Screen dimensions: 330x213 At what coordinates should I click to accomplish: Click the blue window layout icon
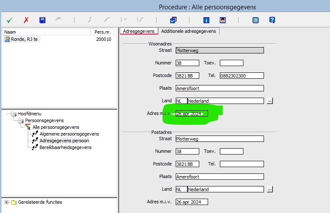click(x=256, y=20)
